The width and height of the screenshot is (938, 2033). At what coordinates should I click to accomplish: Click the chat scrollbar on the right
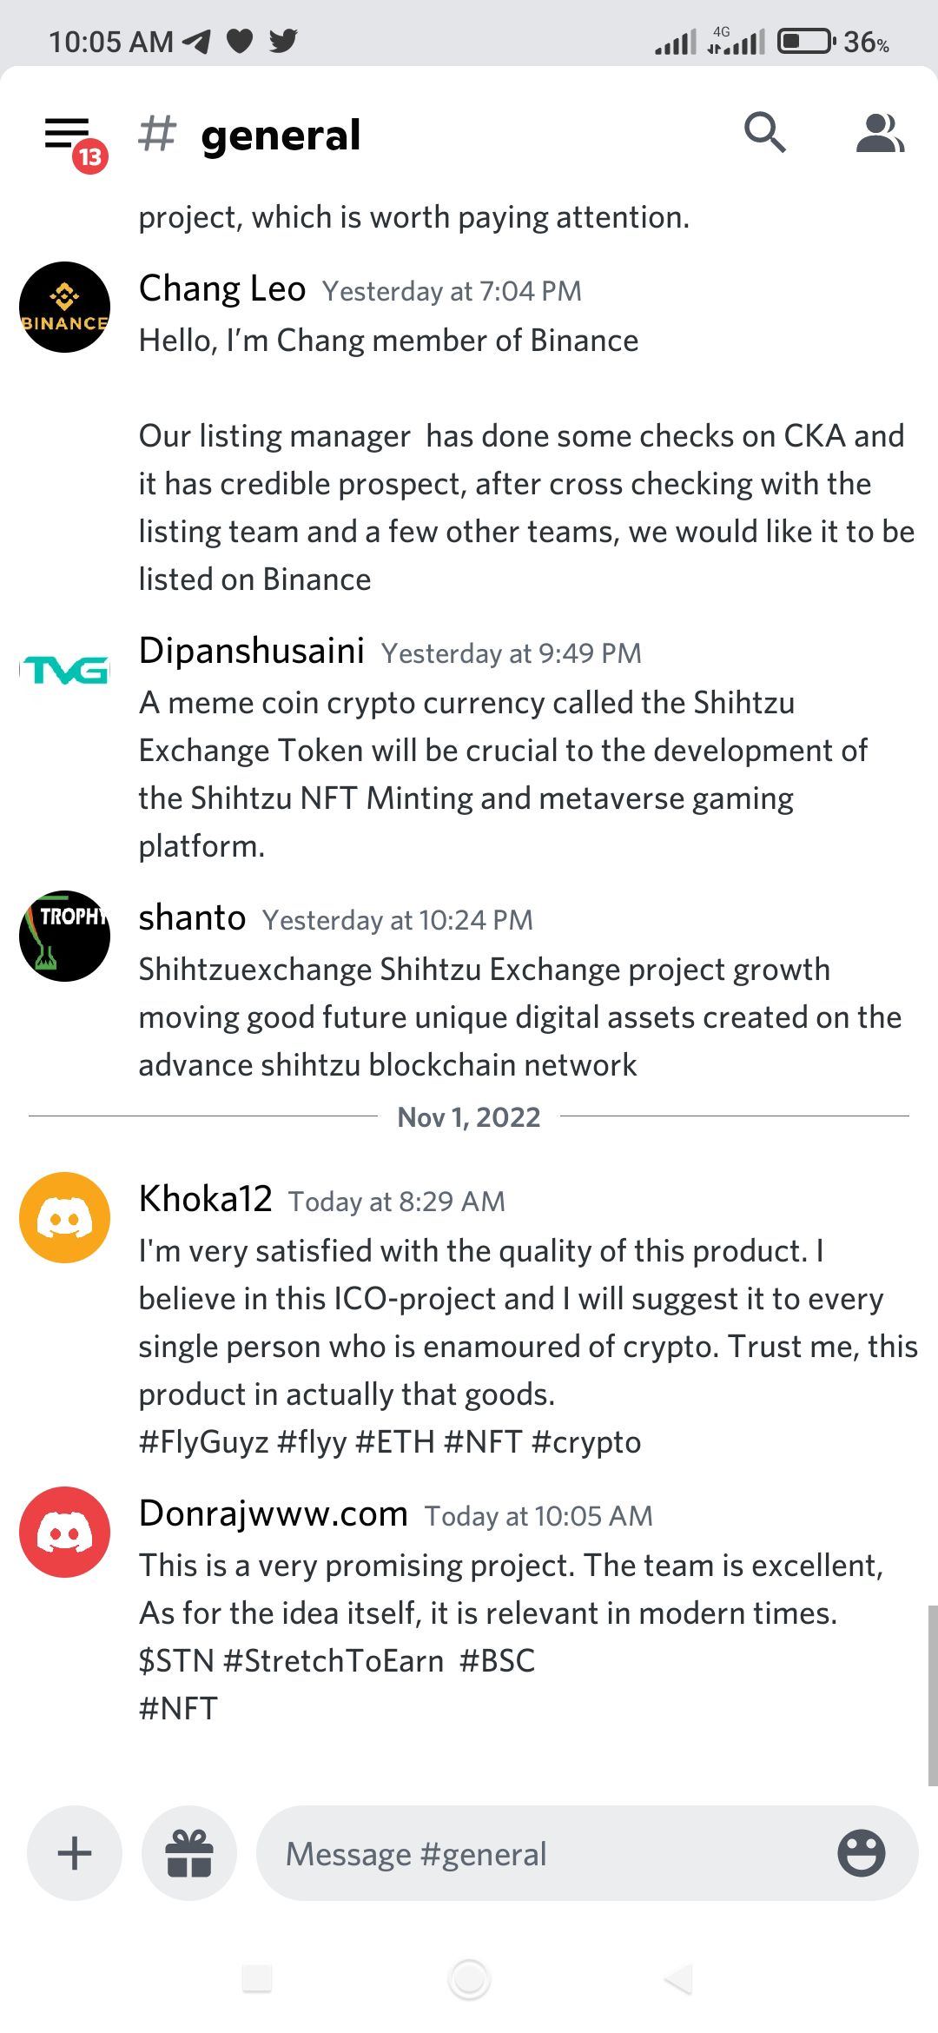(932, 1694)
